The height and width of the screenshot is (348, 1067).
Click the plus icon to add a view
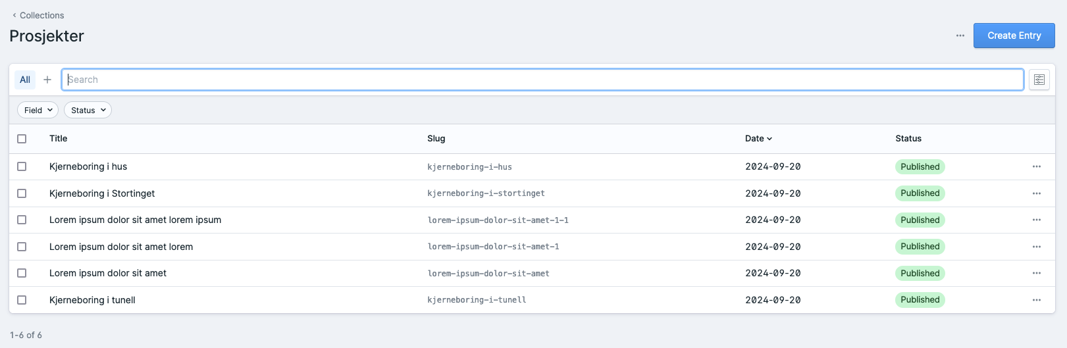[47, 80]
